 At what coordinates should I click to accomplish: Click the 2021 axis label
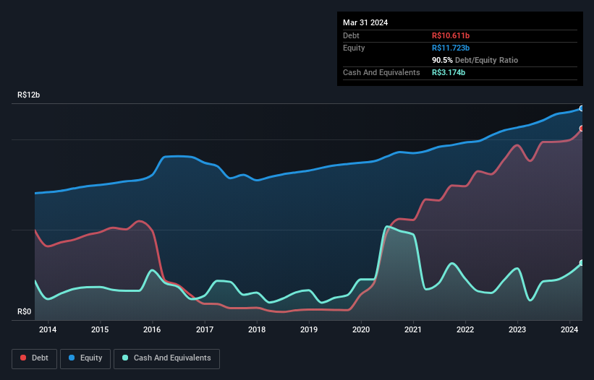(413, 329)
